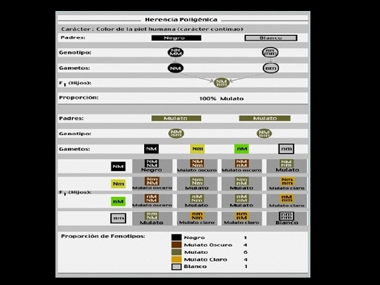Click the Mulato Claro legend label
The height and width of the screenshot is (285, 380).
tap(205, 260)
